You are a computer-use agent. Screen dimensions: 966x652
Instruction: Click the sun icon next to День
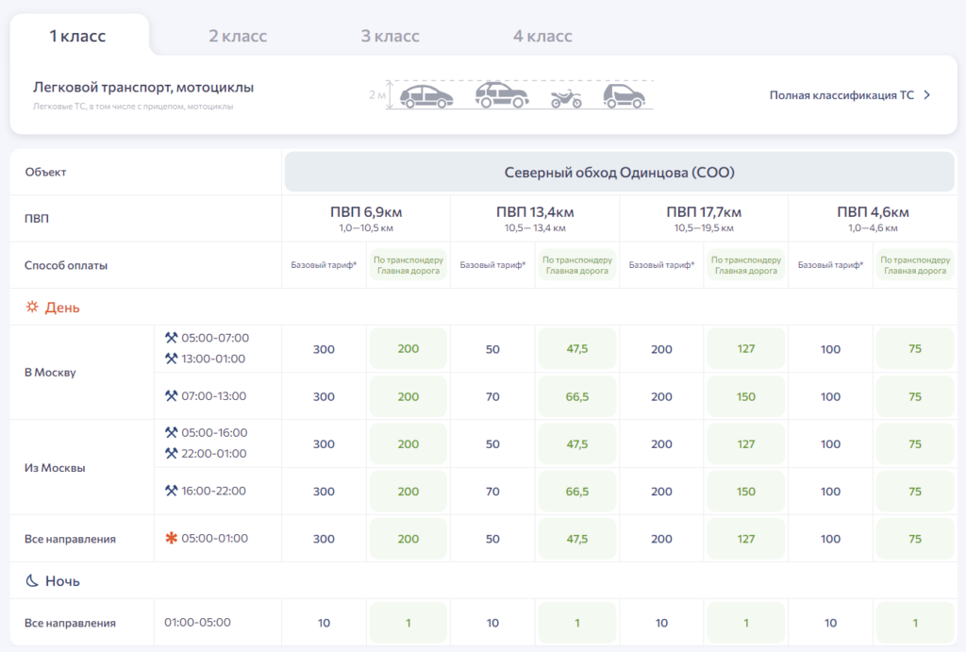pos(31,308)
